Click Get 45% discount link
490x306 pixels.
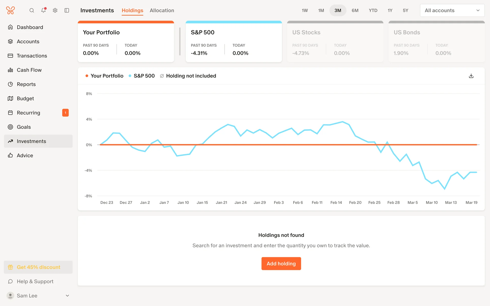(38, 267)
